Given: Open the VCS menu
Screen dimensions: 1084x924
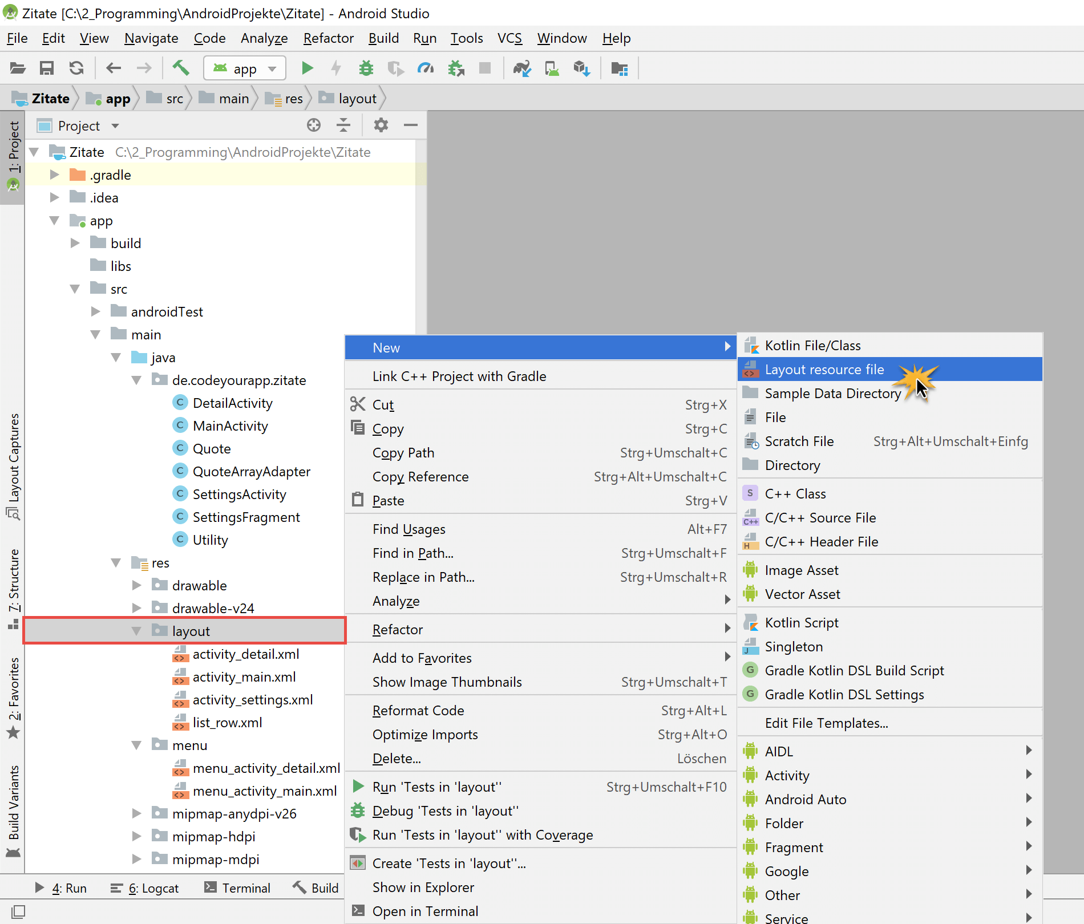Looking at the screenshot, I should (509, 38).
